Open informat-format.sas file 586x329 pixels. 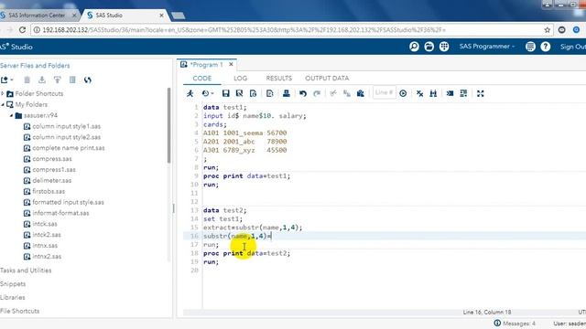(x=60, y=213)
